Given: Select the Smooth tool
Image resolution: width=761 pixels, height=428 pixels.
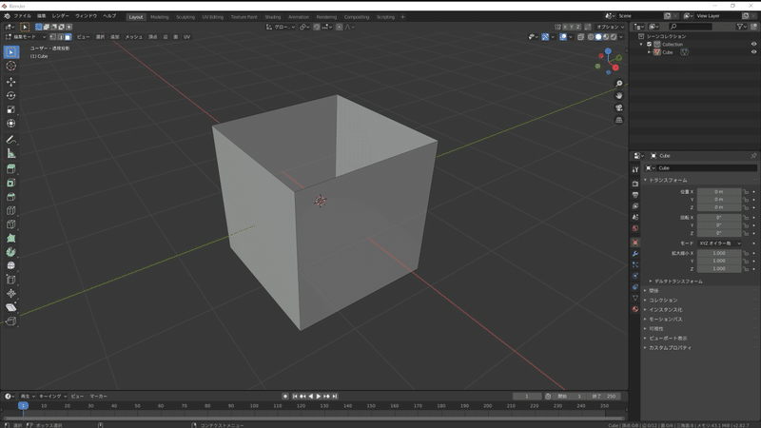Looking at the screenshot, I should (x=11, y=265).
